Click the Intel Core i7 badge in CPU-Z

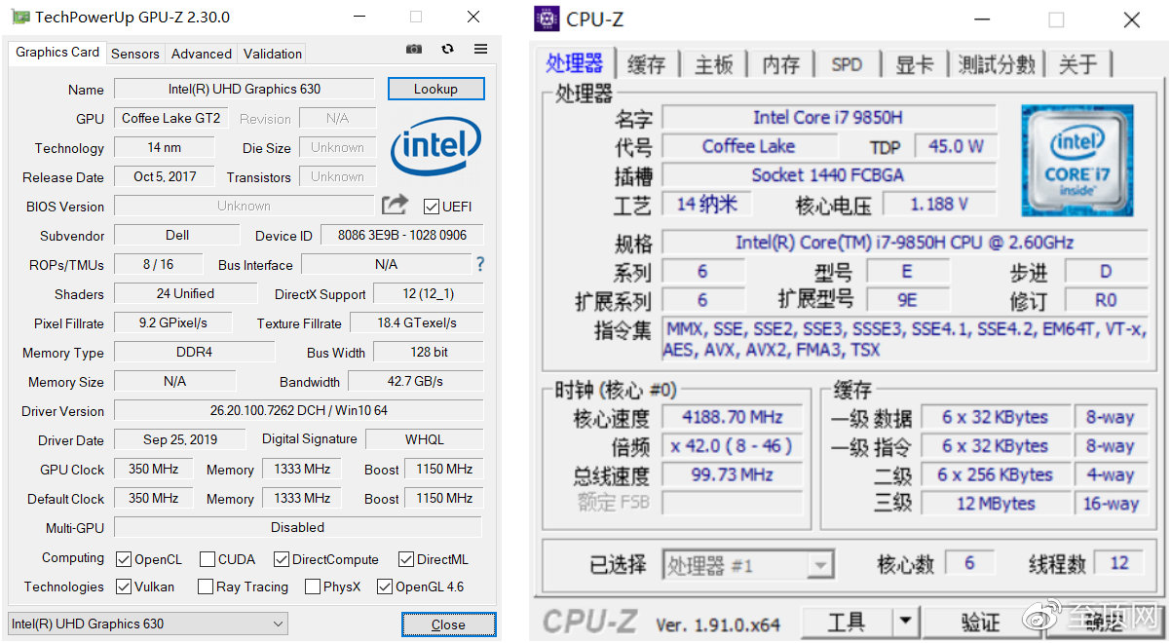(x=1077, y=160)
